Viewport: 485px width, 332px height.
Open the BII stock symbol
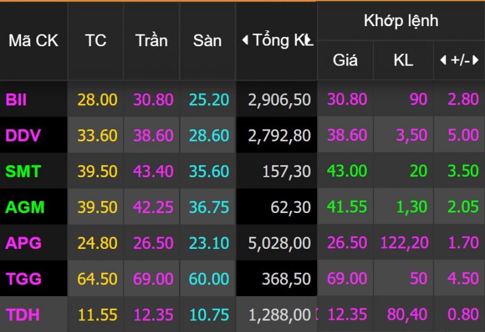click(x=16, y=100)
